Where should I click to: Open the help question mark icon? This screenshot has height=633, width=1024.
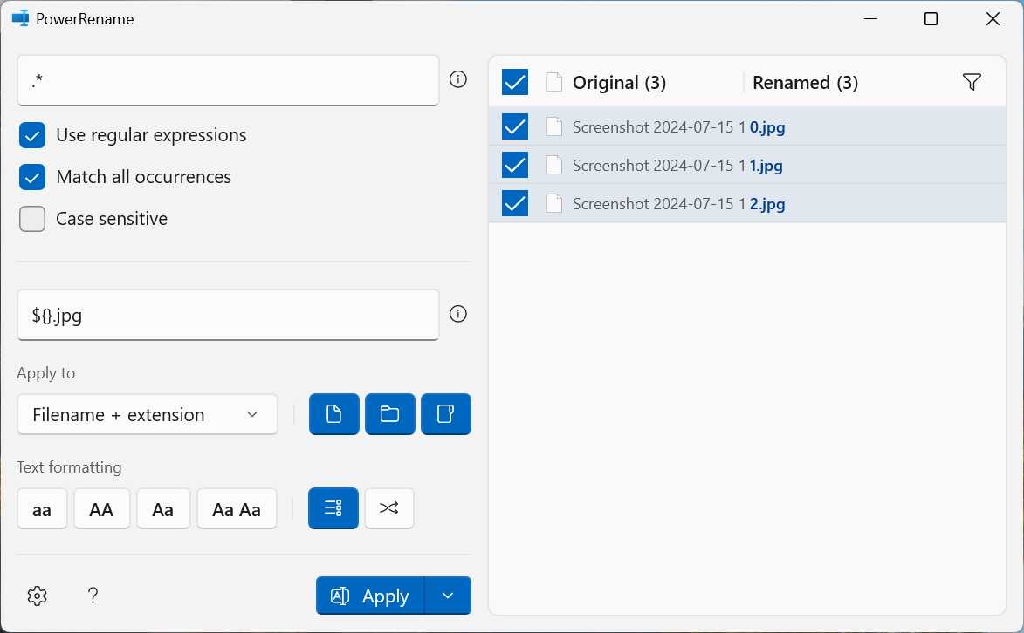93,596
